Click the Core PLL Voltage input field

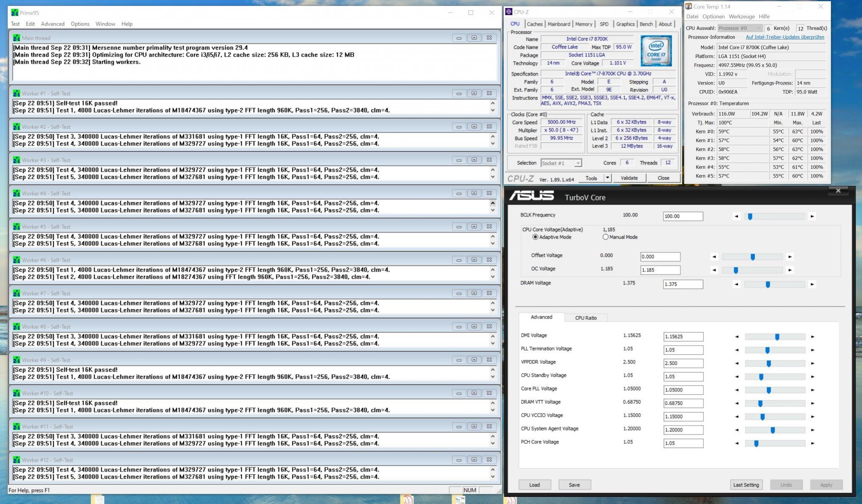click(683, 390)
